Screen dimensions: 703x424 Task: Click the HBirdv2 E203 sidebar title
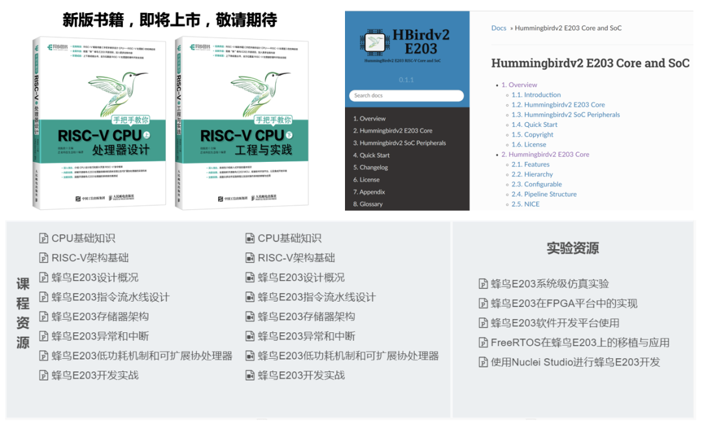421,42
